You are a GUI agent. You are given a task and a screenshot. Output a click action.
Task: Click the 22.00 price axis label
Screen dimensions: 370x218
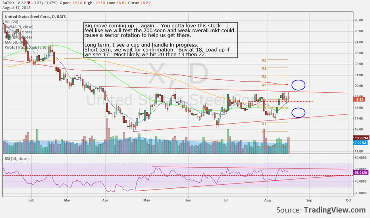[358, 64]
